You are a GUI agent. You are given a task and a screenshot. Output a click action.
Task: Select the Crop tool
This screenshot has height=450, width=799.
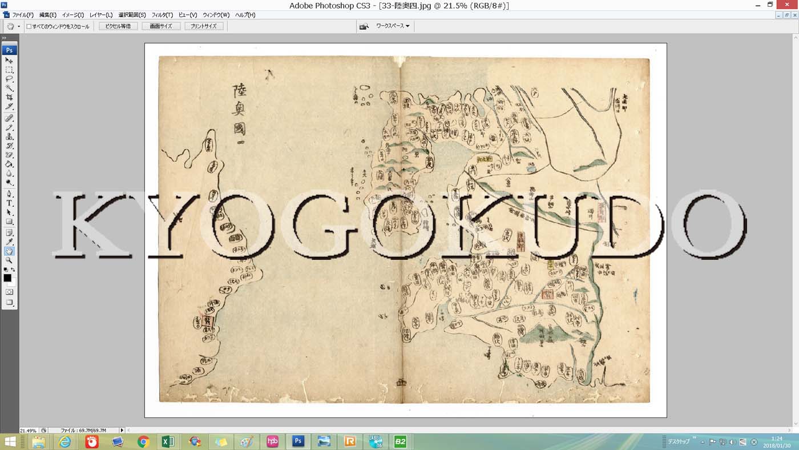[x=9, y=97]
